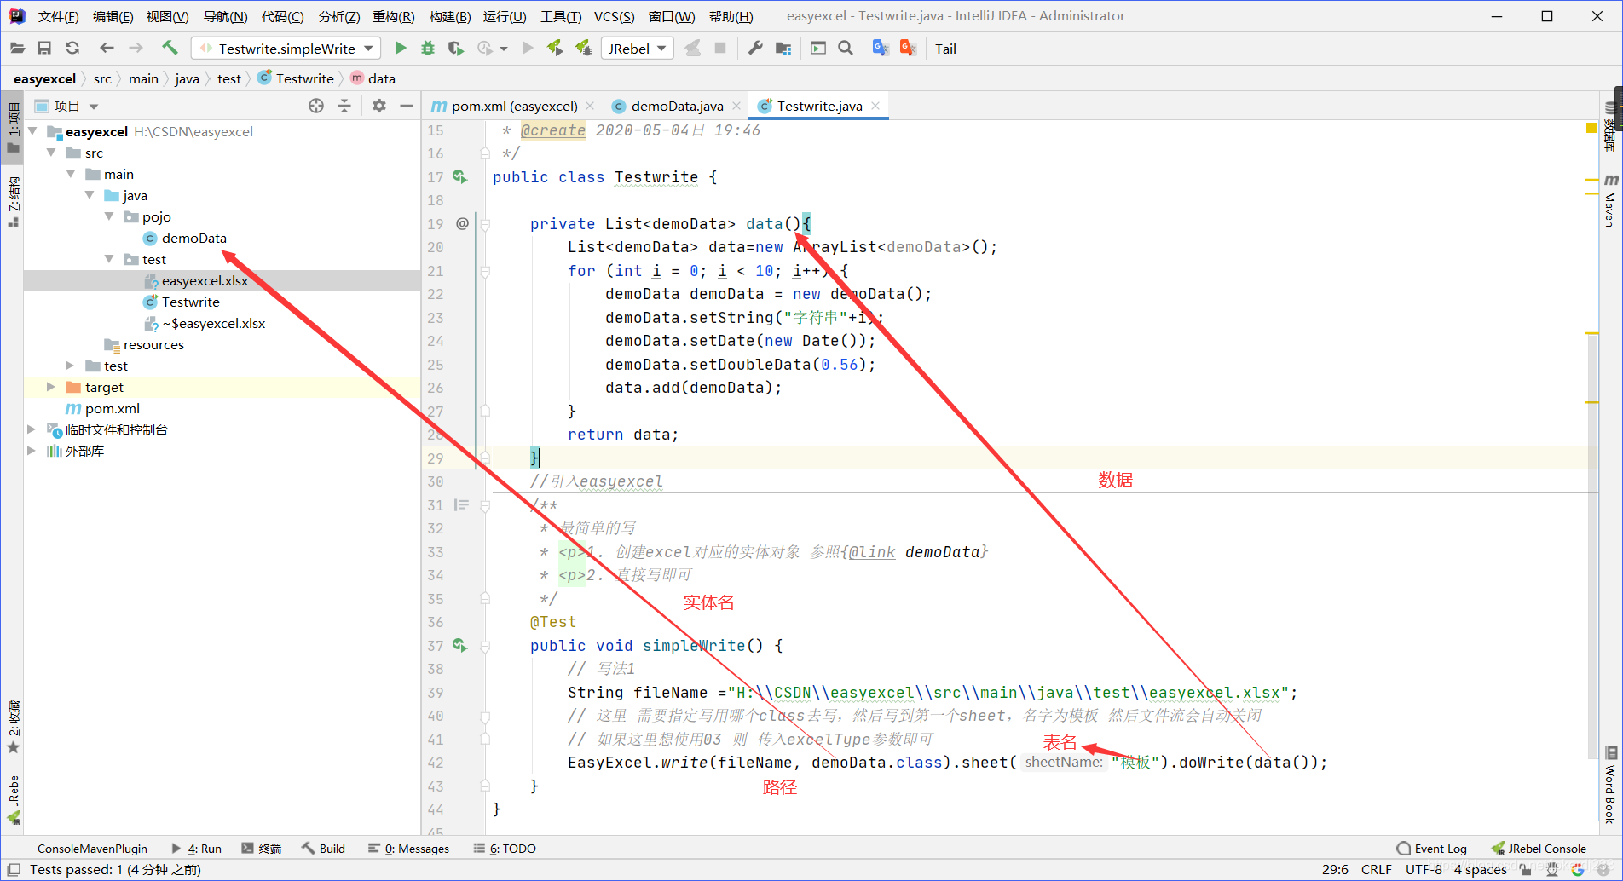
Task: Open Testwrite.simpleWrite run configuration dropdown
Action: click(x=286, y=49)
